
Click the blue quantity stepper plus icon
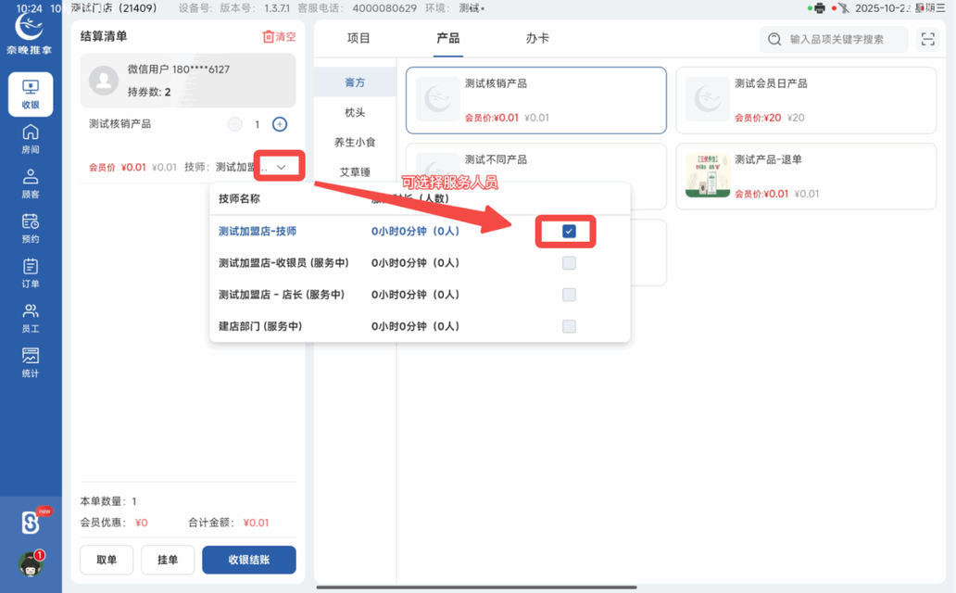tap(279, 123)
